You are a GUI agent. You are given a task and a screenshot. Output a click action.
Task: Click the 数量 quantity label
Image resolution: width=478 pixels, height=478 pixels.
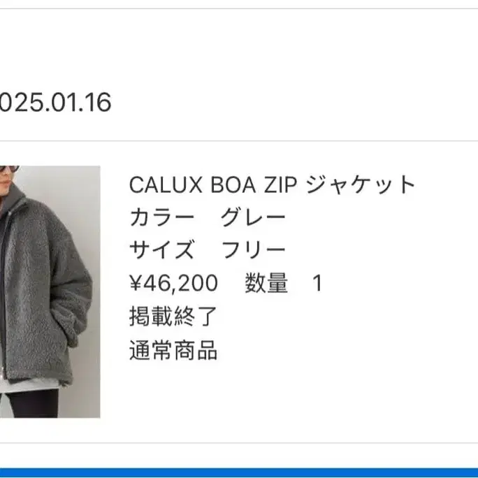pos(266,283)
